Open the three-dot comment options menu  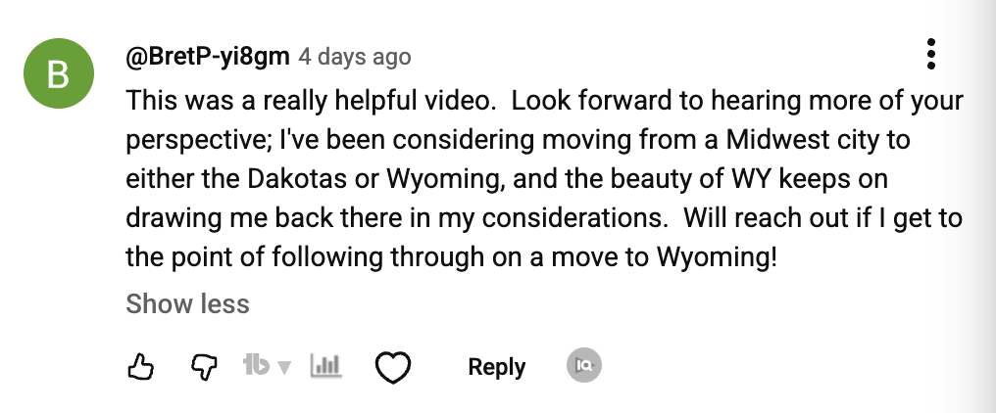pyautogui.click(x=931, y=55)
